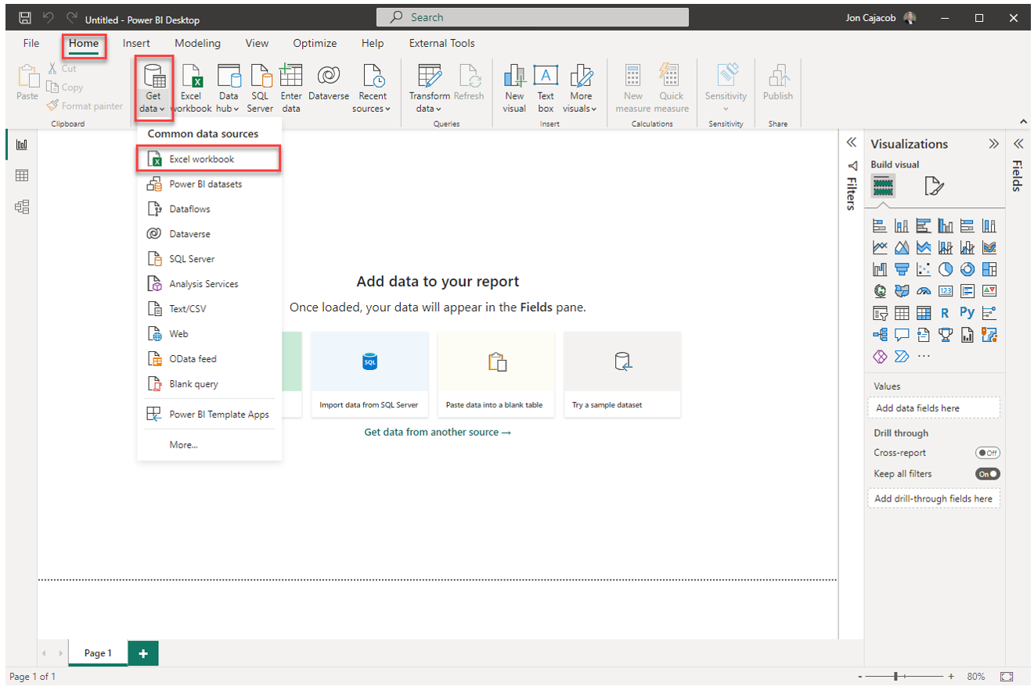Select the treemap visual
This screenshot has height=690, width=1034.
click(989, 270)
